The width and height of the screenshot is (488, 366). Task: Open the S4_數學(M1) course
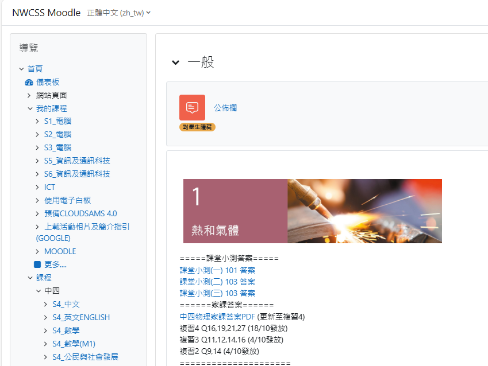point(74,344)
